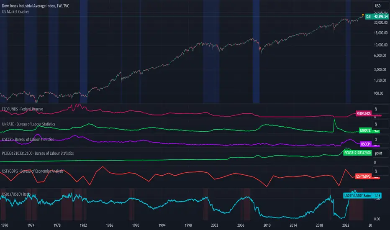Open the % unit selector in UNRATE pane
Image resolution: width=390 pixels, height=230 pixels.
(380, 124)
